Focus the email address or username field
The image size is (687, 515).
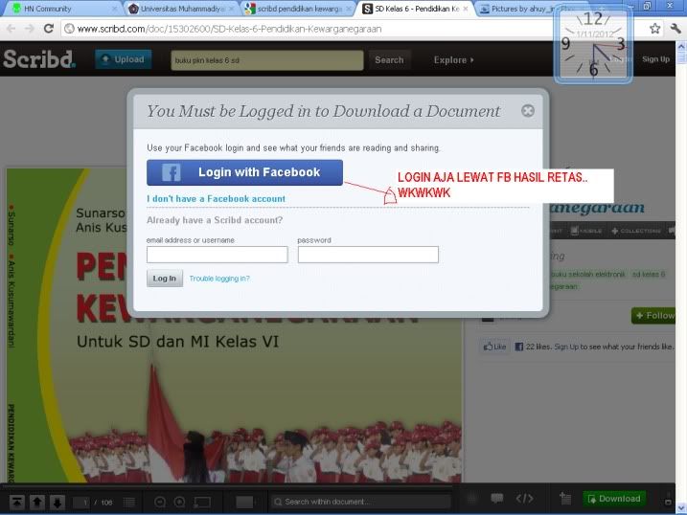tap(218, 255)
